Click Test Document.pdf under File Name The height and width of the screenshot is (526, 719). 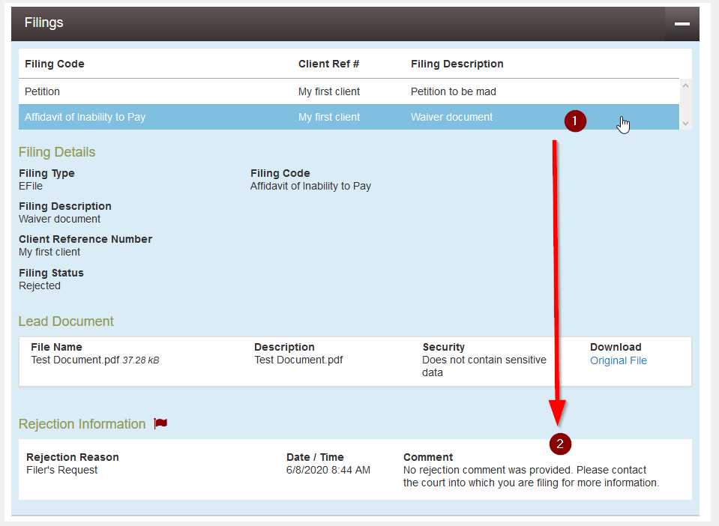[75, 360]
